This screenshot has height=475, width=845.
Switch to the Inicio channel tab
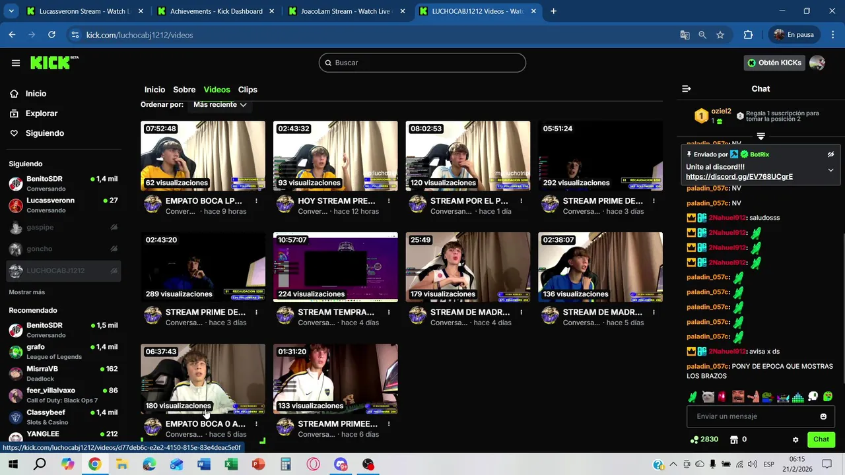tap(154, 90)
